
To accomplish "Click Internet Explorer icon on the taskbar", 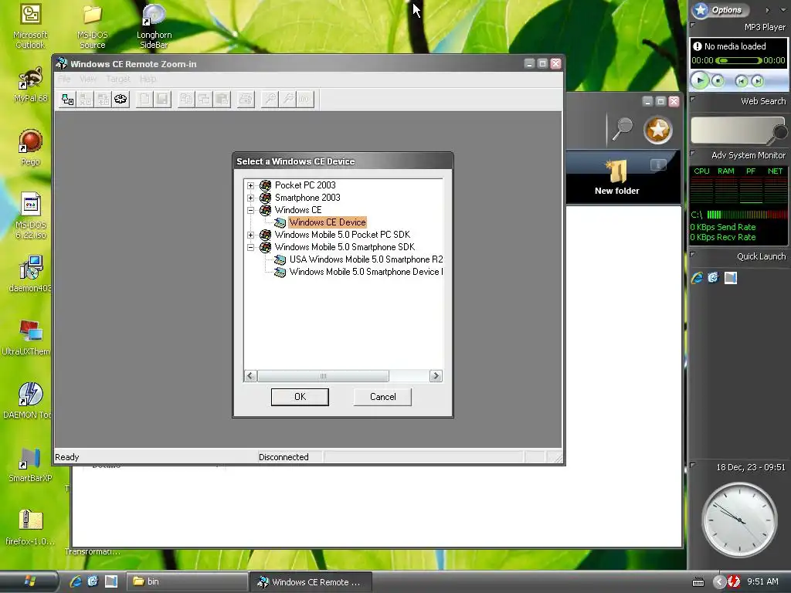I will [x=76, y=581].
